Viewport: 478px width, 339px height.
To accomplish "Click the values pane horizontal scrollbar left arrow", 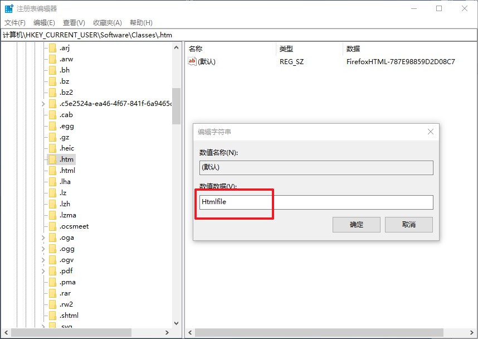I will coord(190,333).
